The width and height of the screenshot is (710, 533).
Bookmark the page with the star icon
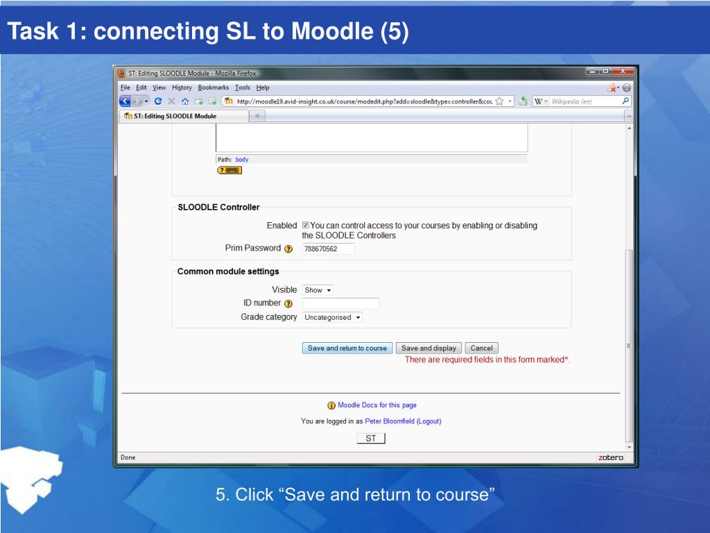[499, 101]
